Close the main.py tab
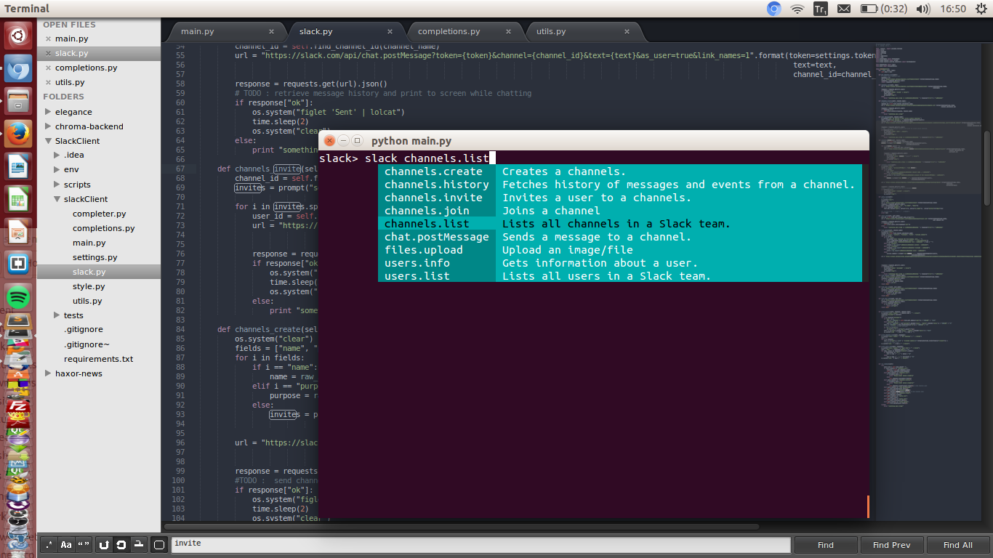Screen dimensions: 993x558 point(271,32)
